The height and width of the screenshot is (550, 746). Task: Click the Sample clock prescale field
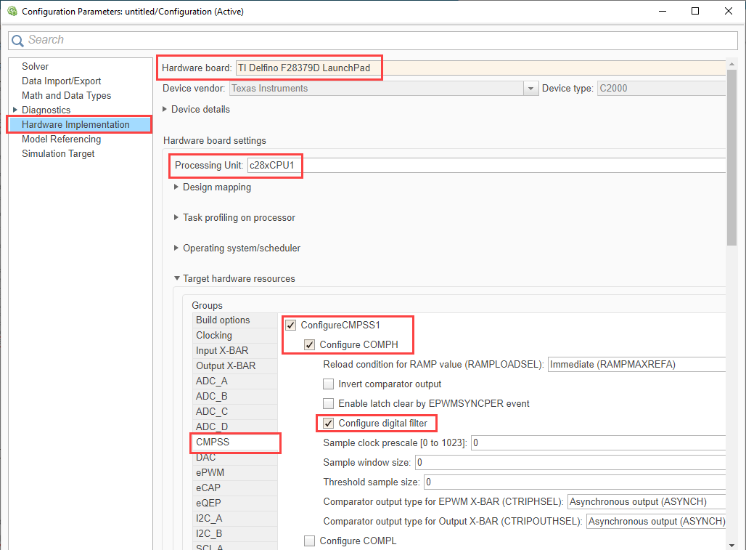click(597, 442)
